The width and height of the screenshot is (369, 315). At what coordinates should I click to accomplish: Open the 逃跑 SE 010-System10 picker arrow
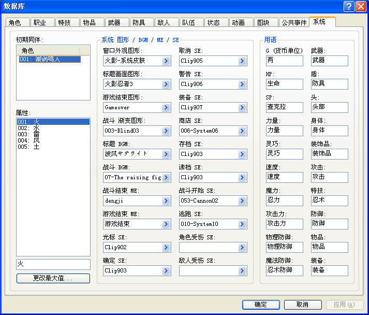pos(242,224)
